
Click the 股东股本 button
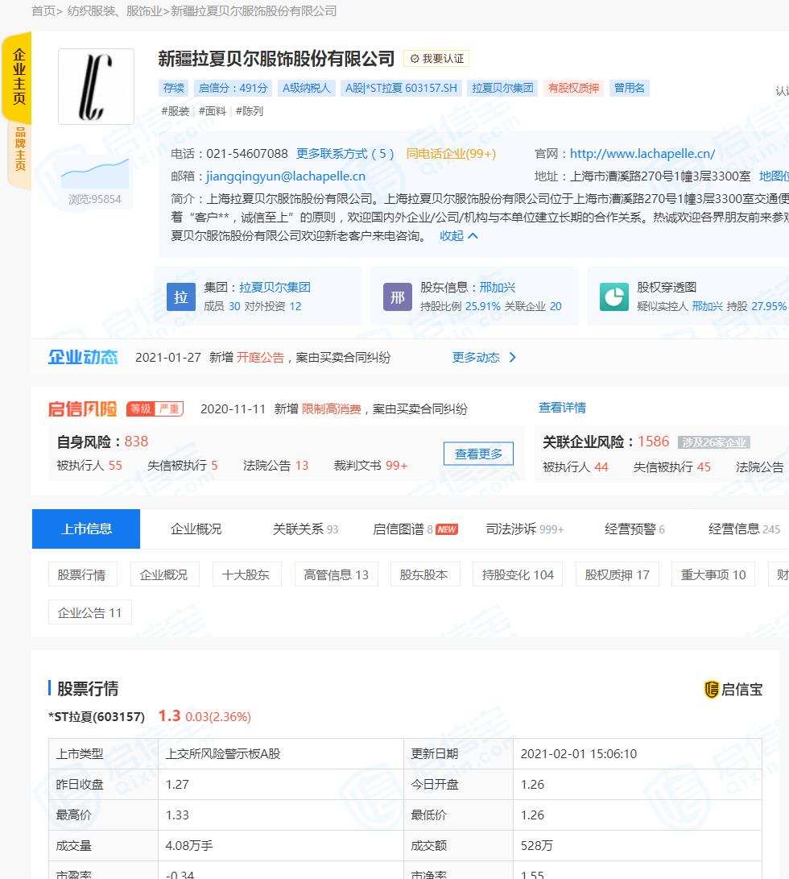click(x=425, y=574)
